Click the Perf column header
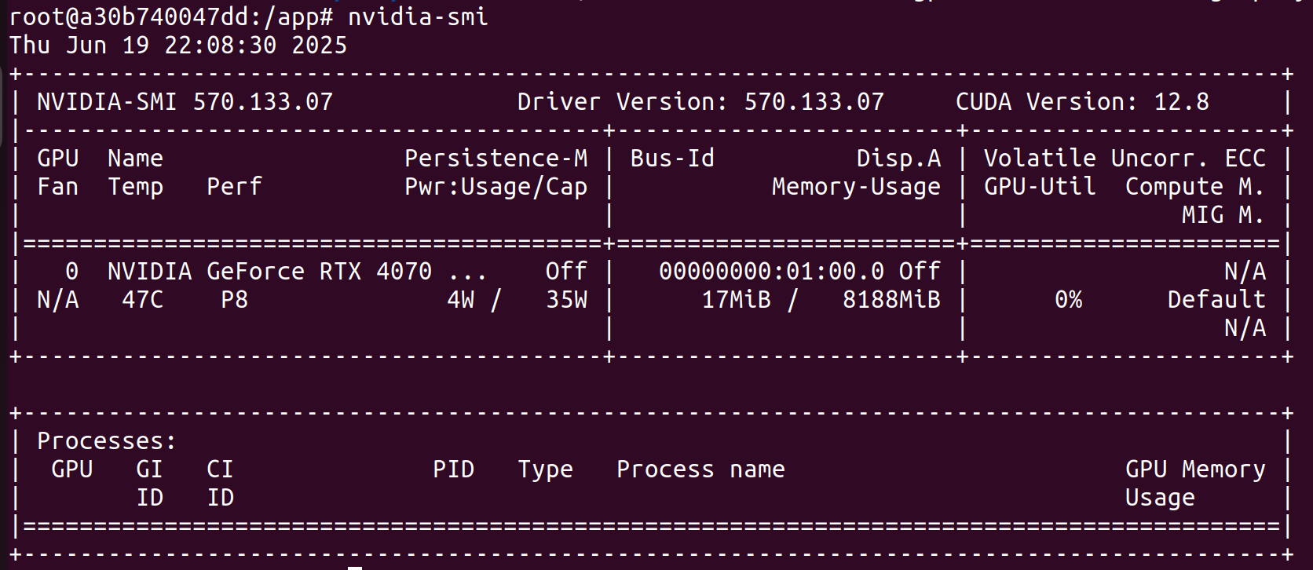The width and height of the screenshot is (1313, 570). pyautogui.click(x=234, y=186)
